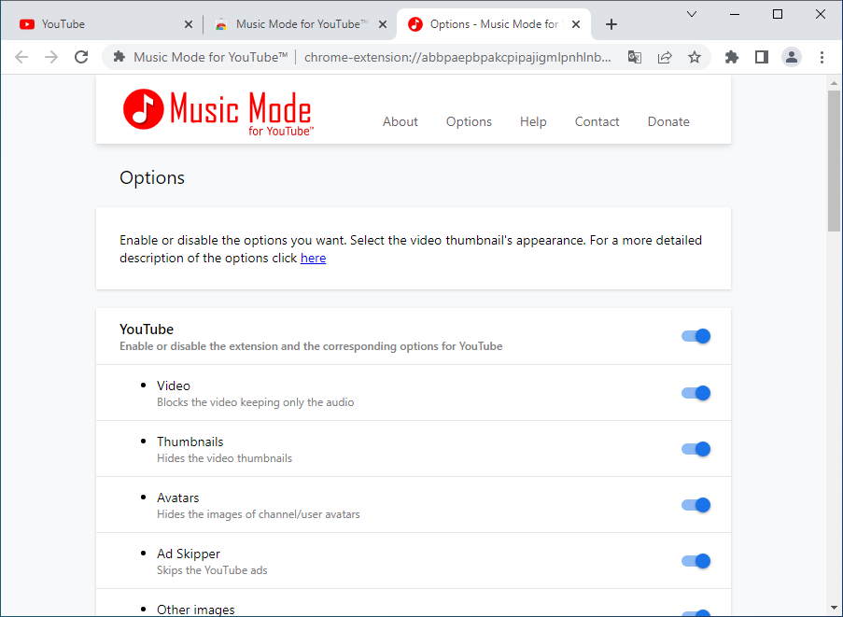The width and height of the screenshot is (843, 617).
Task: Share this page via the share icon
Action: [665, 57]
